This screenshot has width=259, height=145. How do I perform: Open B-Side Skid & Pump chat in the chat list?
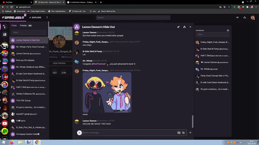[29, 81]
